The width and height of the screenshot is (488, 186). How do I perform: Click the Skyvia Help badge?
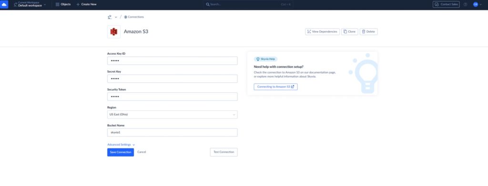[265, 59]
